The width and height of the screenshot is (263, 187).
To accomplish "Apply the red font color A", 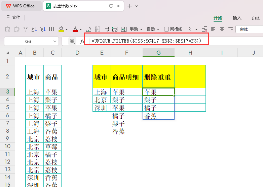I will click(75, 29).
